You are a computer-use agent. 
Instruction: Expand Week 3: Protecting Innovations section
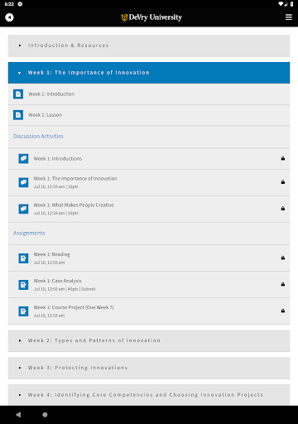[x=149, y=368]
